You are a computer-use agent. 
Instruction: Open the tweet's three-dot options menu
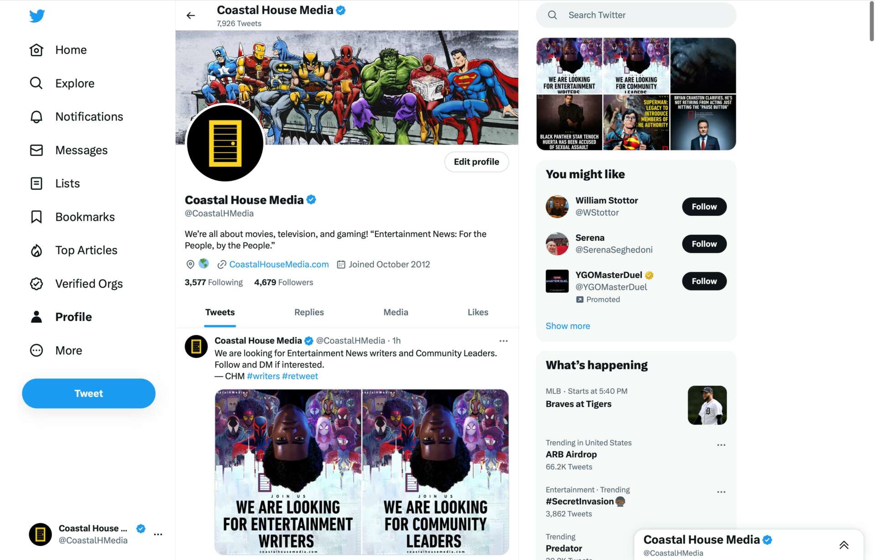503,341
